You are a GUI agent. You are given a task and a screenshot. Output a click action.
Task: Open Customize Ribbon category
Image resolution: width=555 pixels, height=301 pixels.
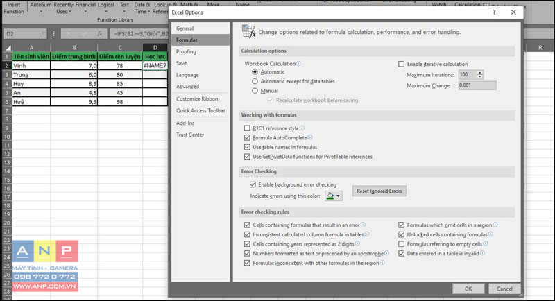200,99
